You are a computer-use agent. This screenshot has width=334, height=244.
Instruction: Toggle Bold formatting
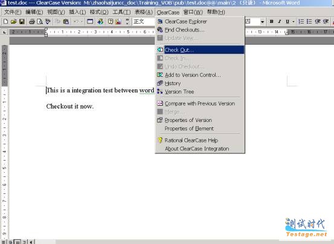(x=272, y=22)
